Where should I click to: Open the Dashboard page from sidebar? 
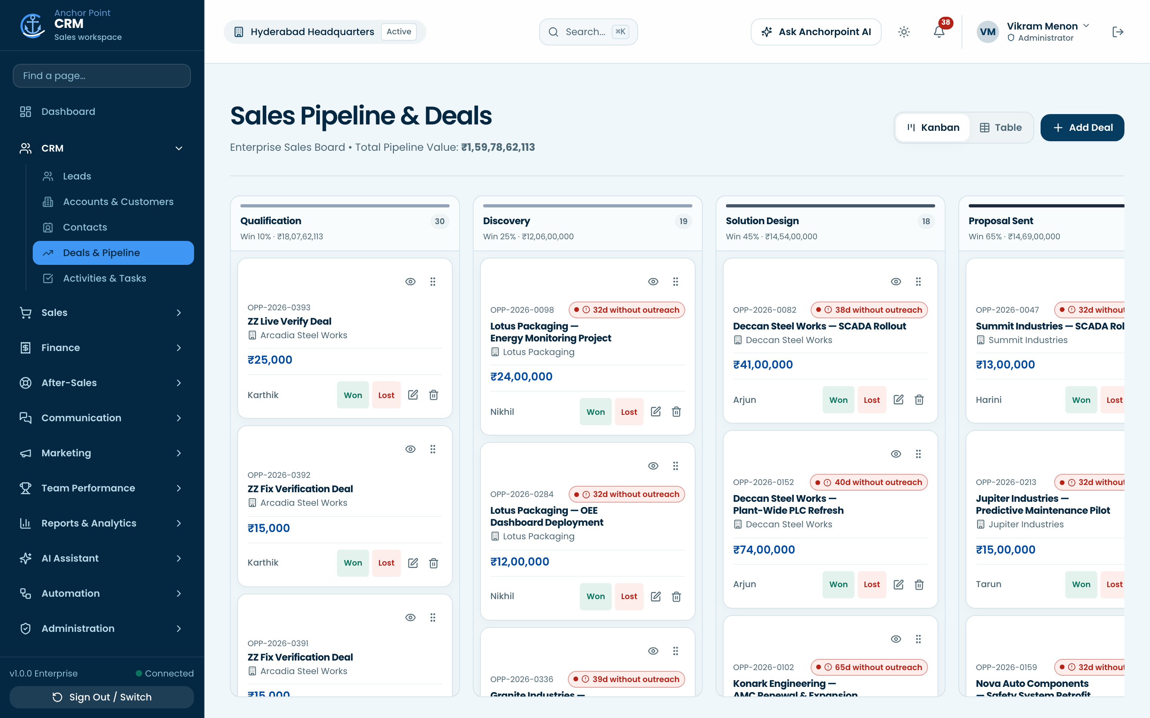click(102, 112)
